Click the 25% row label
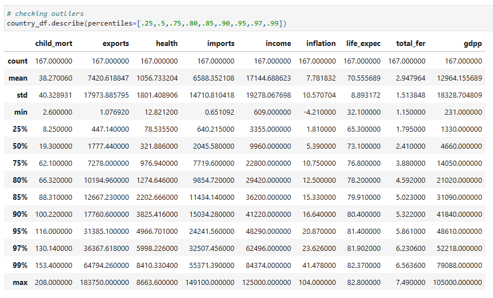Viewport: 493px width, 298px height. tap(20, 129)
